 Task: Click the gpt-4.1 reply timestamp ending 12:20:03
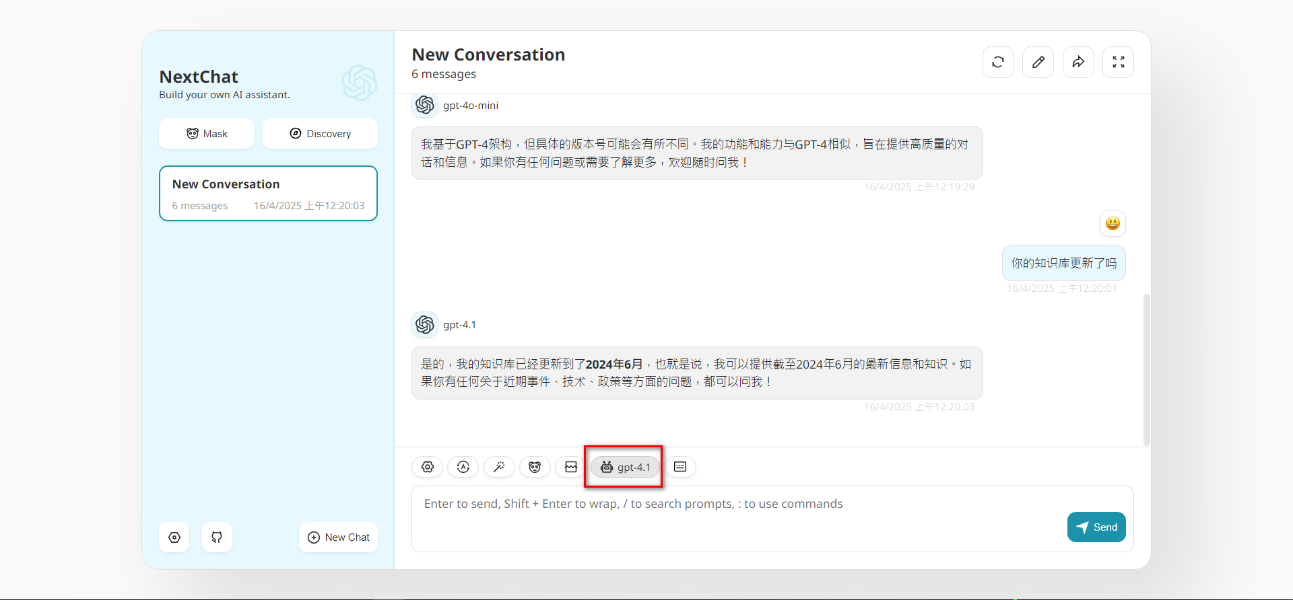pyautogui.click(x=919, y=407)
